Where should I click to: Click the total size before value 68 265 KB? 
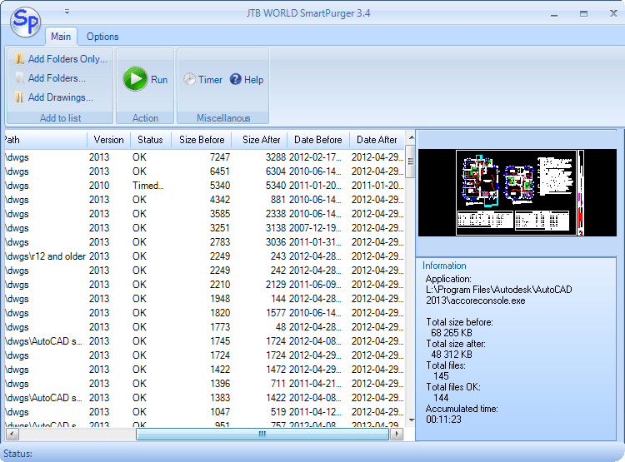(451, 333)
